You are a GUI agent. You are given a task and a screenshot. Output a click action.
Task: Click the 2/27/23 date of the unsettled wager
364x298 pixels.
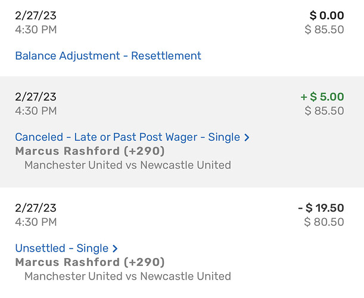36,208
